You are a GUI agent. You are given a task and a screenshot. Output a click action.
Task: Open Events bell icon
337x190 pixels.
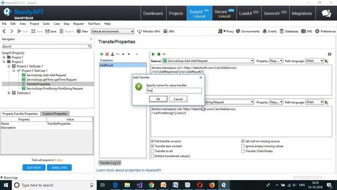coord(270,31)
